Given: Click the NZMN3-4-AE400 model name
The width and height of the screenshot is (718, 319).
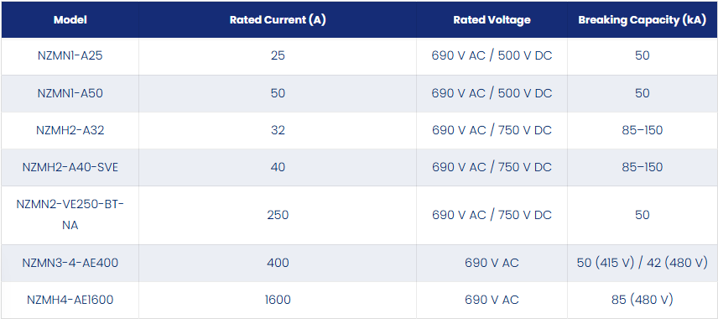Looking at the screenshot, I should pyautogui.click(x=70, y=263).
